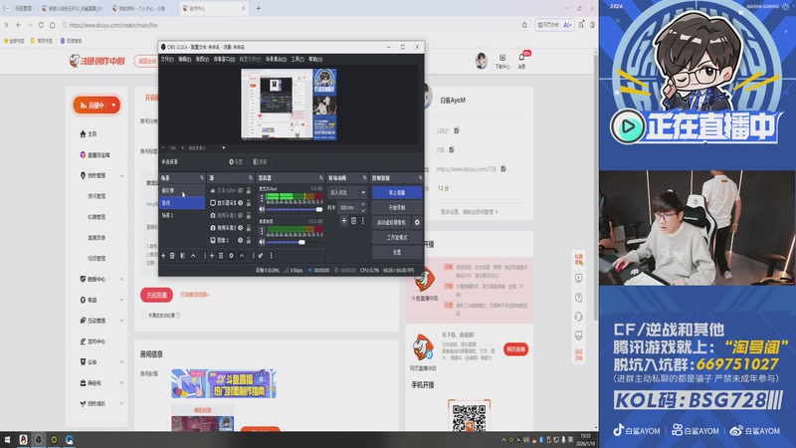Open download center icon in Douyu header
Image resolution: width=796 pixels, height=448 pixels.
[502, 58]
